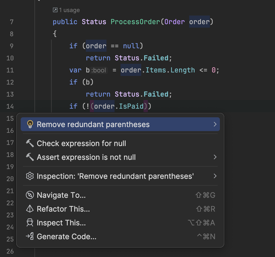Click the Inspect This icon
Image resolution: width=275 pixels, height=257 pixels.
click(30, 223)
